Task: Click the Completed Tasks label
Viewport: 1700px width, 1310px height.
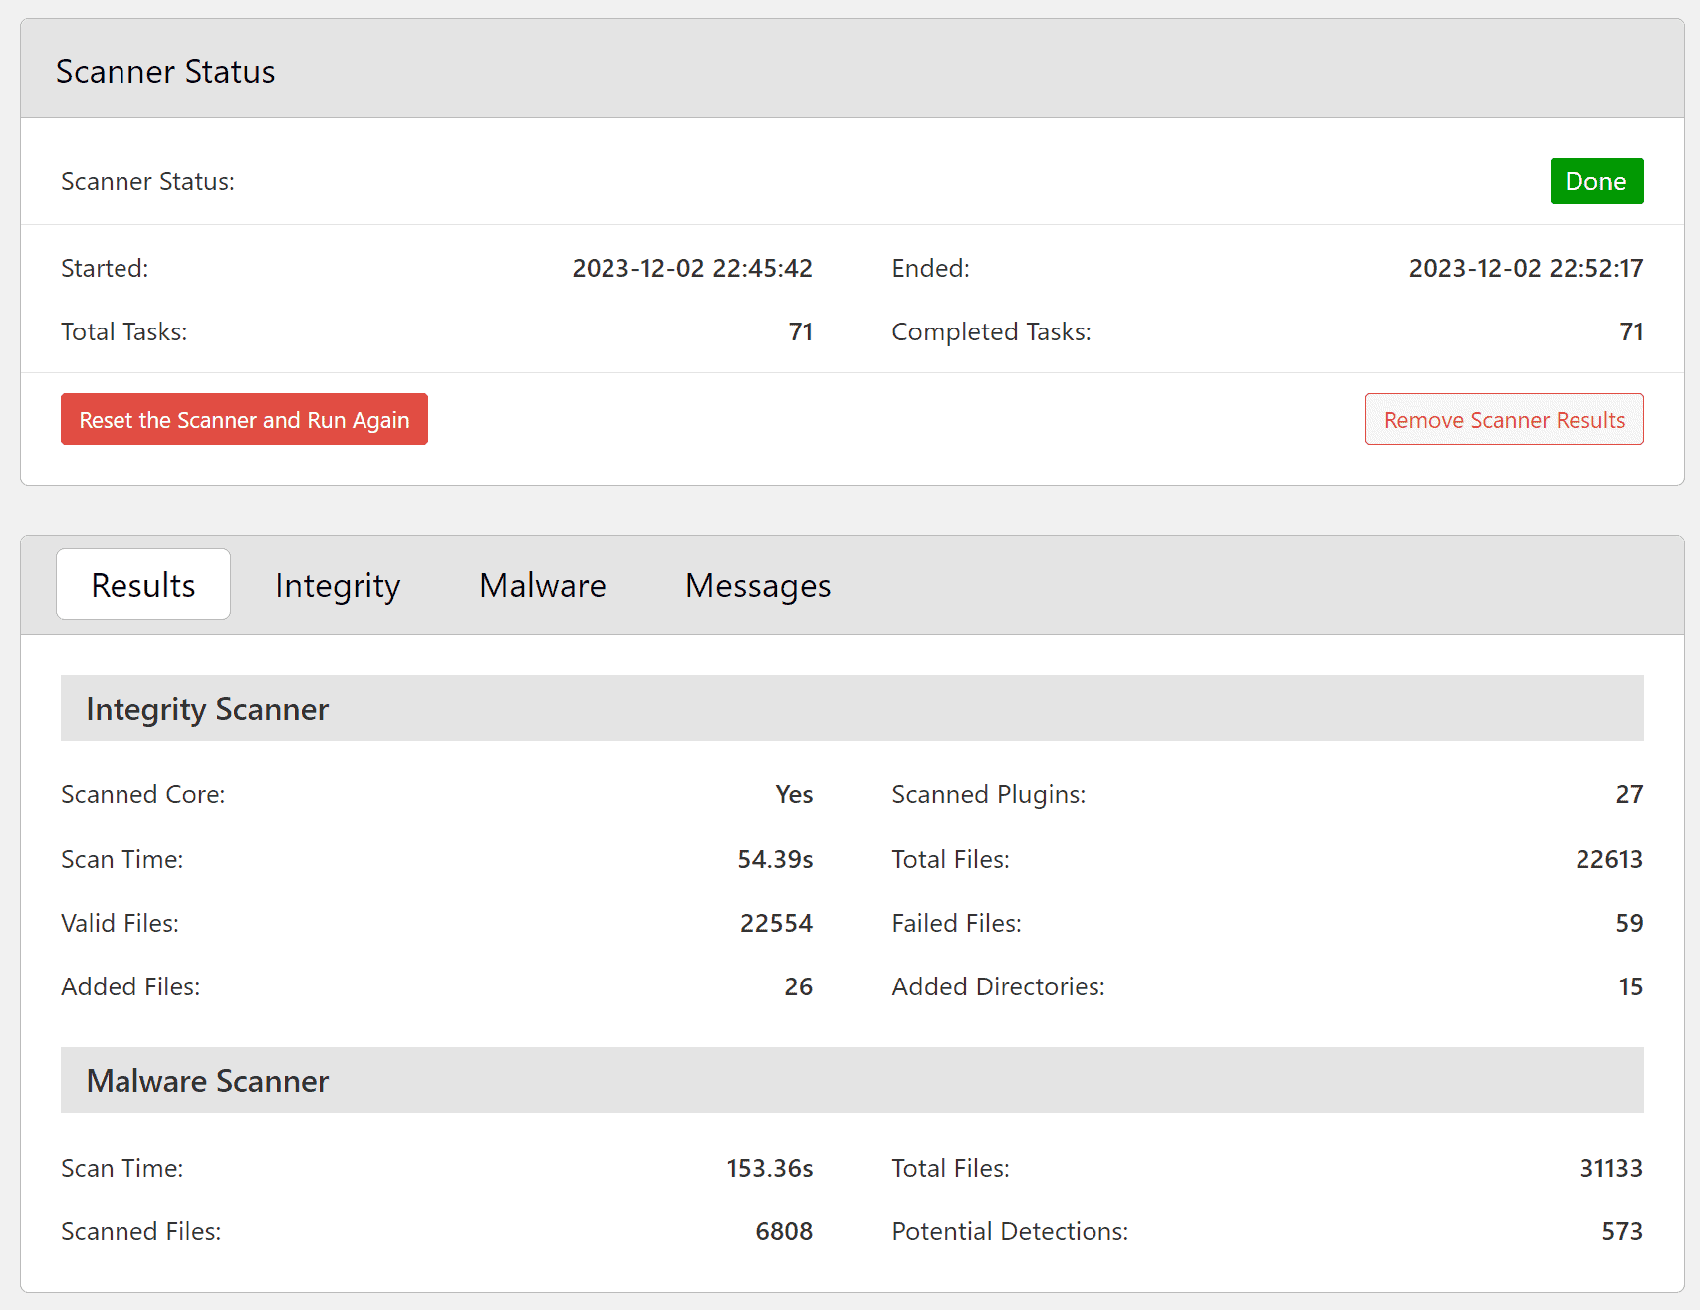Action: [991, 331]
